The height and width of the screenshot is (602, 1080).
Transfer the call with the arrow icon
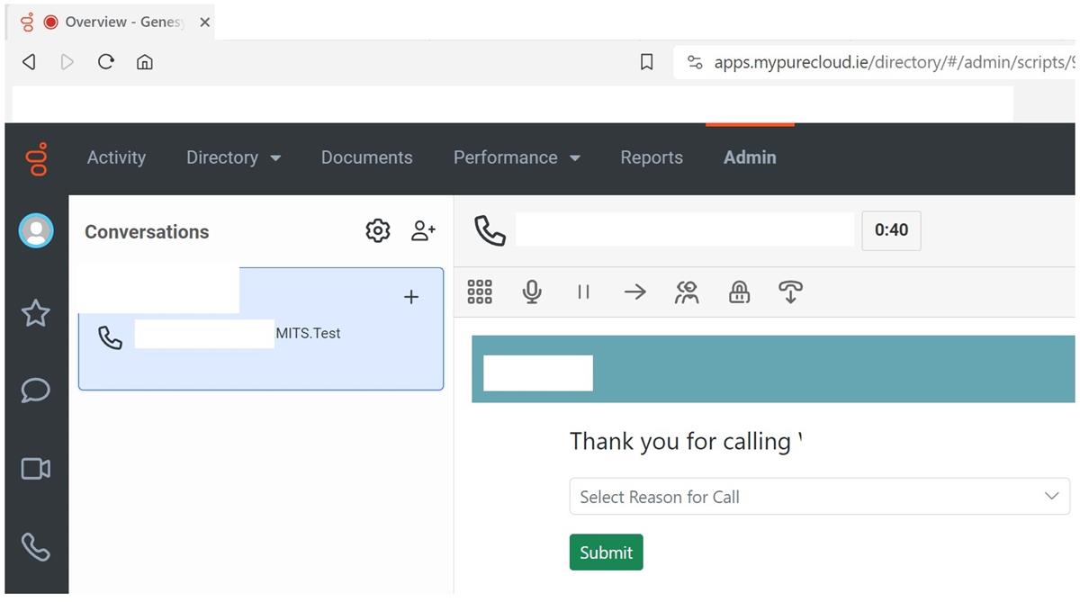click(635, 292)
